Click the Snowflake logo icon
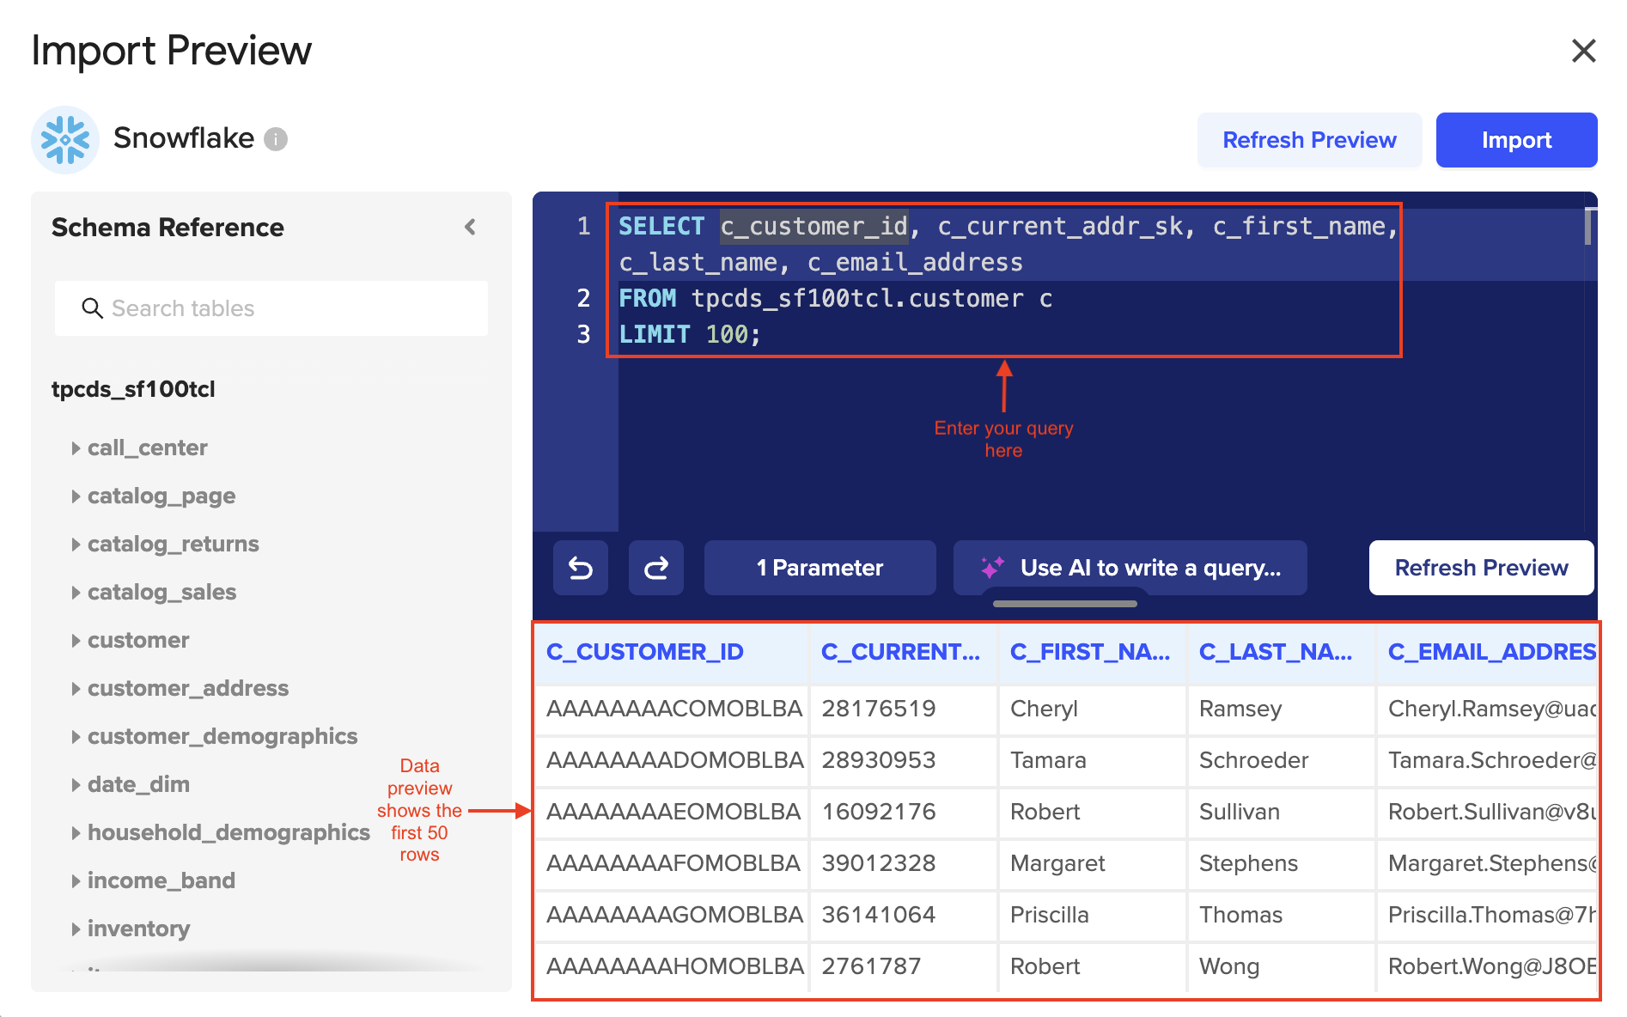 (65, 139)
